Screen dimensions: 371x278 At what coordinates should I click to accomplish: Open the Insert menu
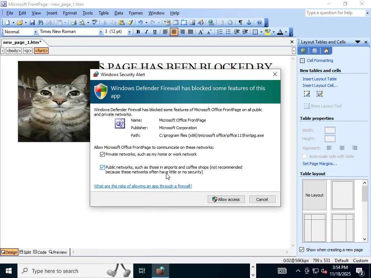coord(52,13)
